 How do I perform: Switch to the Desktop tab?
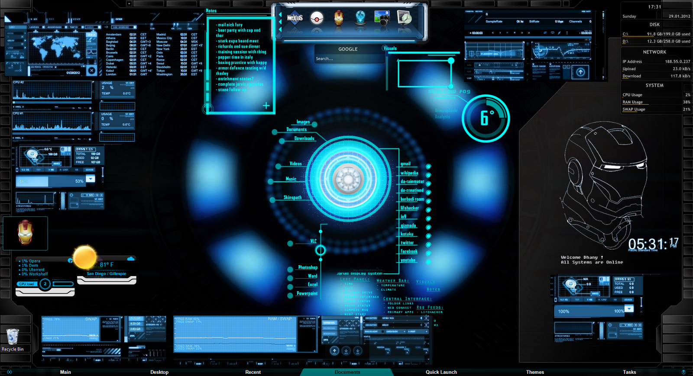click(x=159, y=372)
